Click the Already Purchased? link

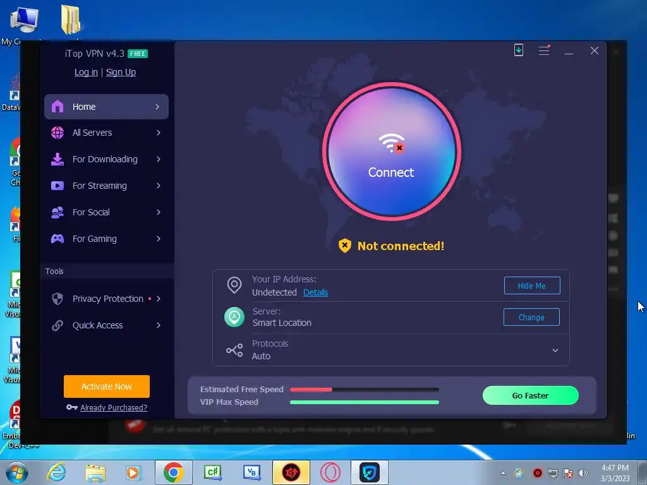coord(114,407)
